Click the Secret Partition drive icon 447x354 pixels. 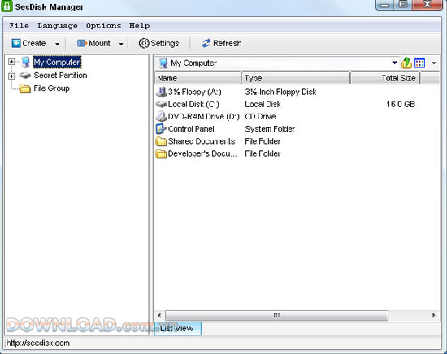25,76
